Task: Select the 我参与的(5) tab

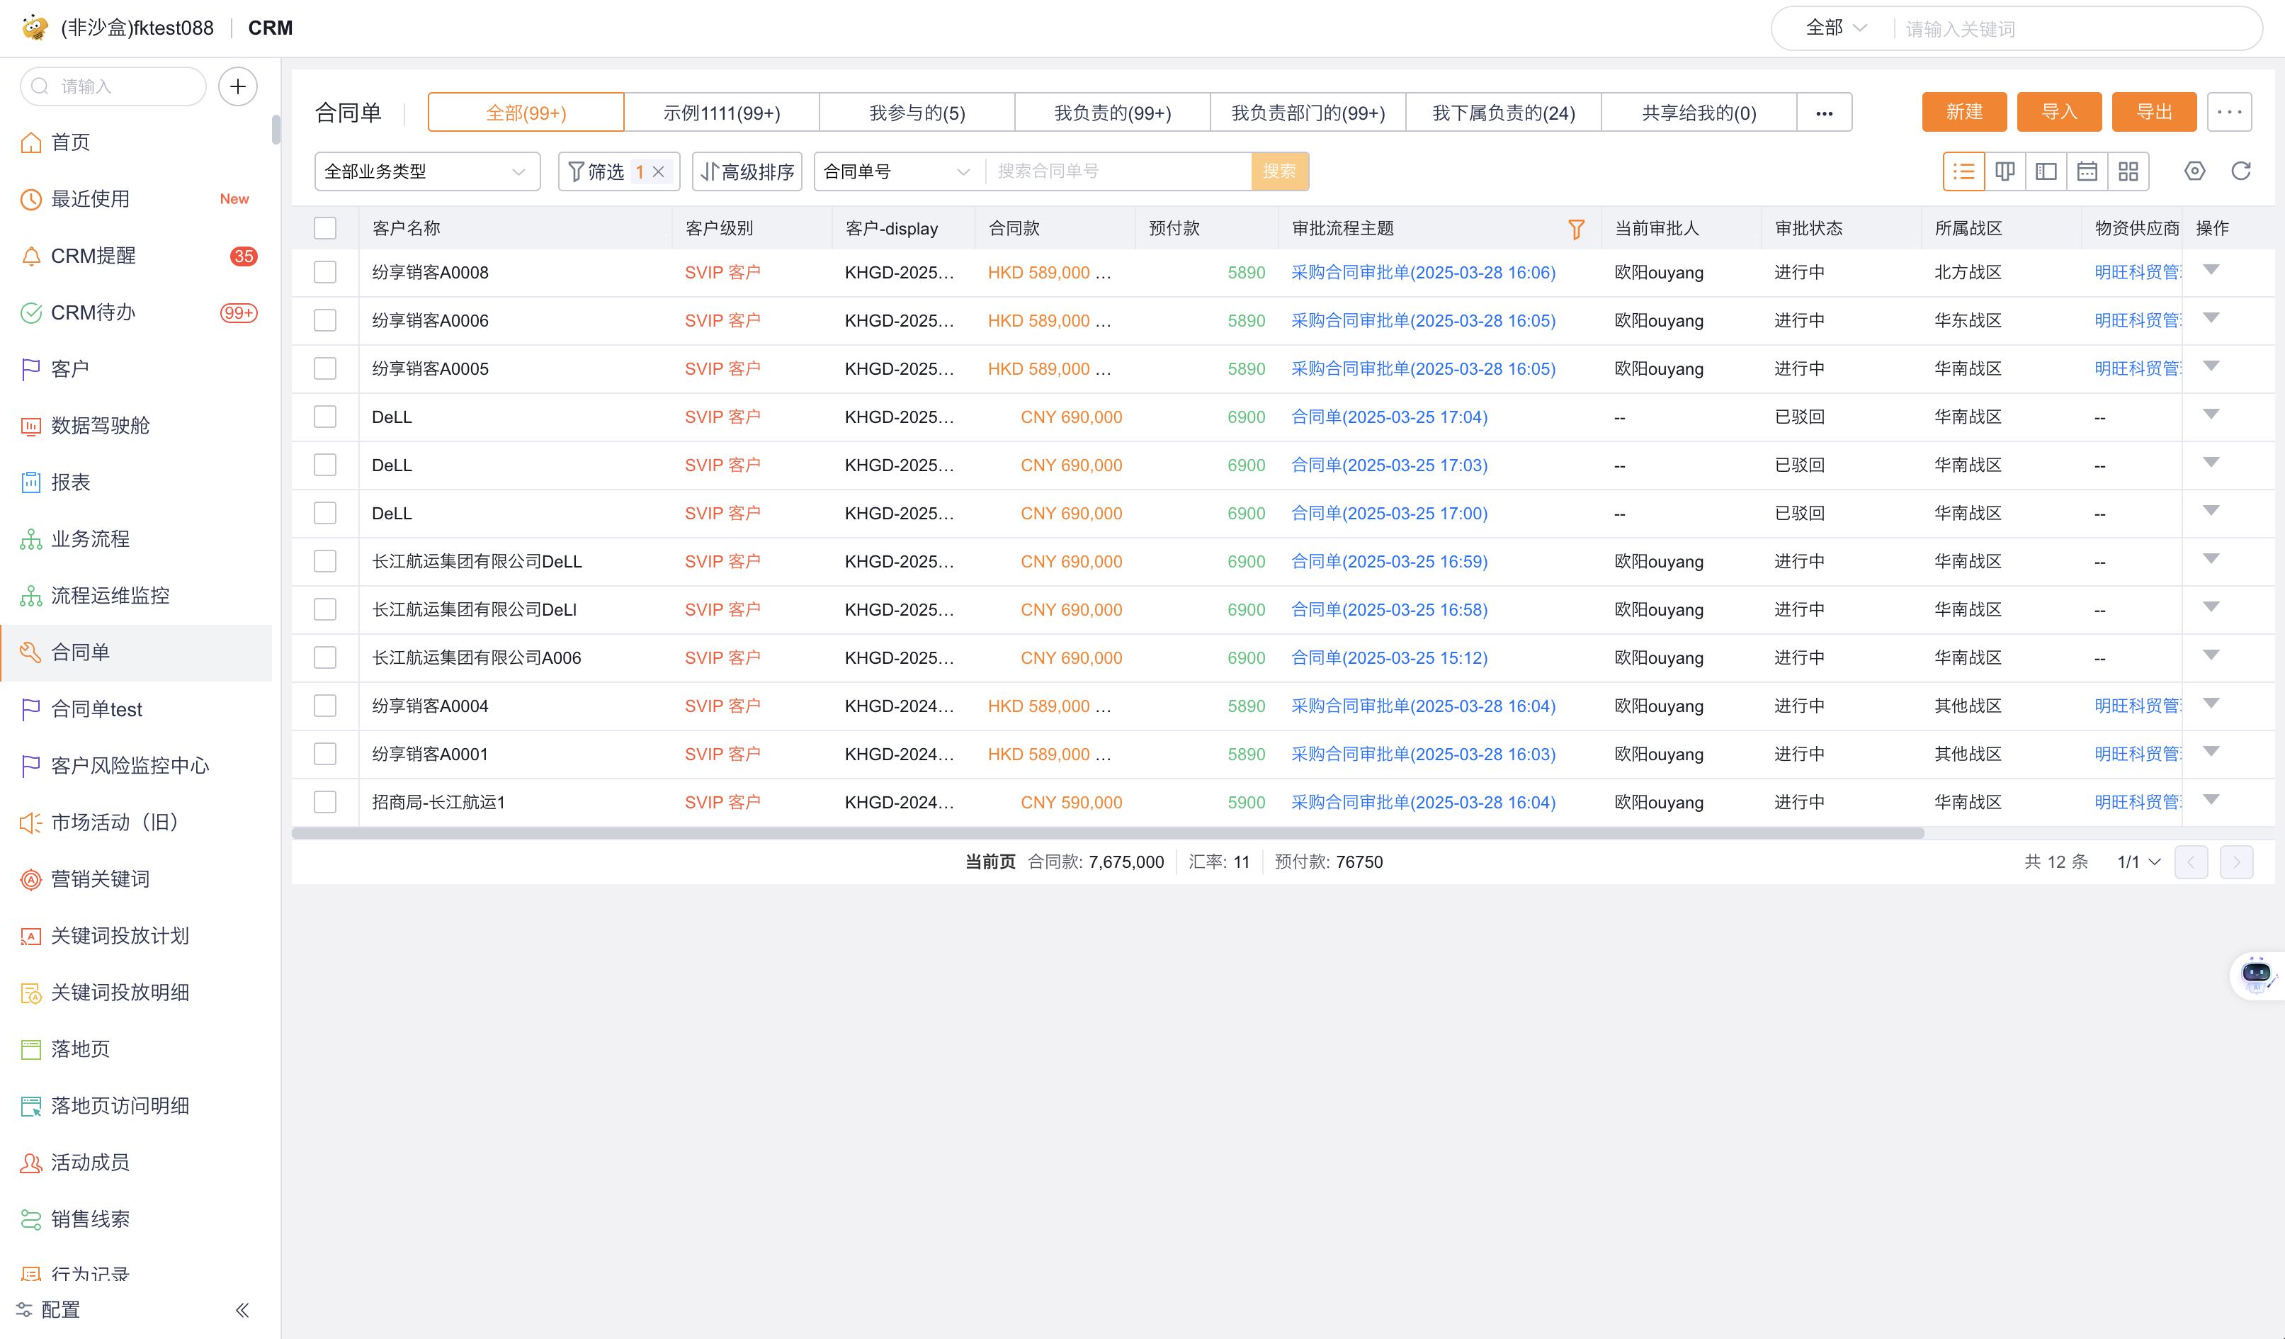Action: coord(917,113)
